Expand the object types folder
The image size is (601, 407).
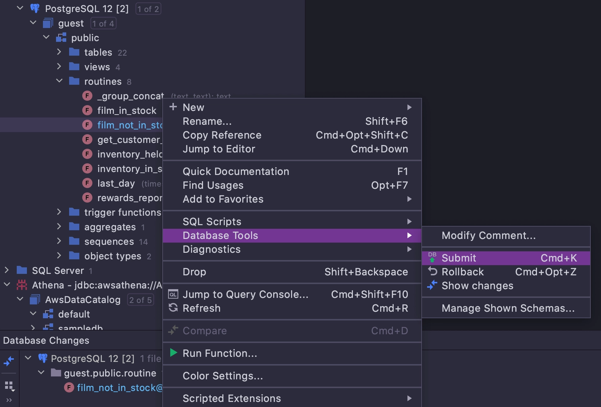tap(59, 256)
